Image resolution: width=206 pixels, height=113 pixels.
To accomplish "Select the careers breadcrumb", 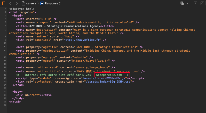I will [31, 3].
